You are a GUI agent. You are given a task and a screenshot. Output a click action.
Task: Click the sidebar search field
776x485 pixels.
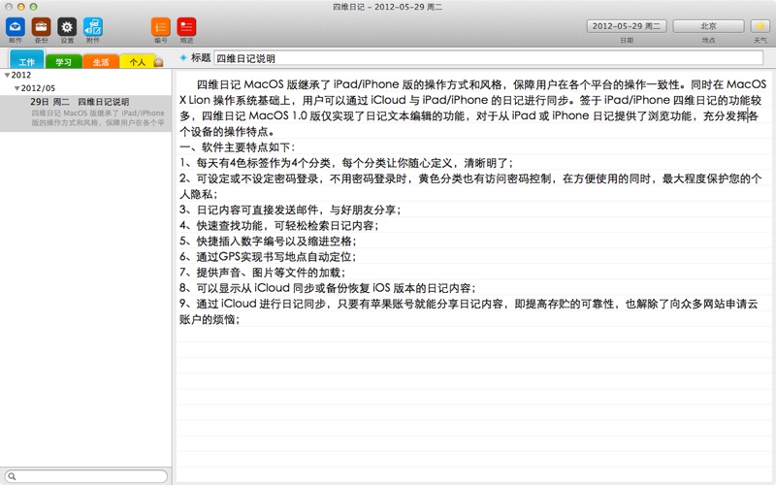click(86, 476)
